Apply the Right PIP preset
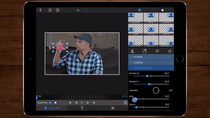The height and width of the screenshot is (118, 210). (x=166, y=29)
